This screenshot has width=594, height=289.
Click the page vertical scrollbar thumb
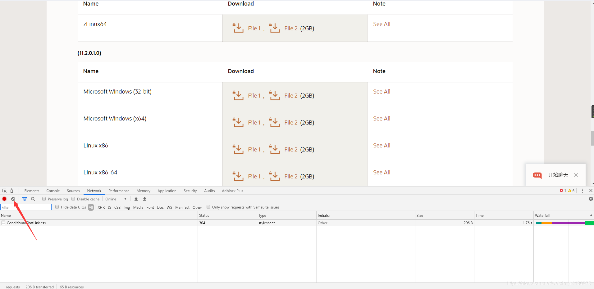592,138
